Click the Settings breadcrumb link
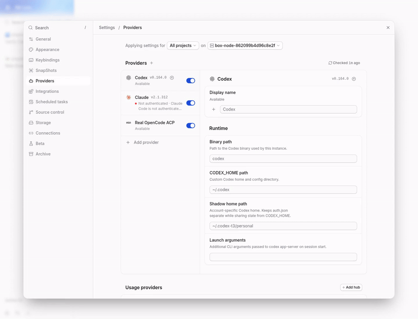 107,27
